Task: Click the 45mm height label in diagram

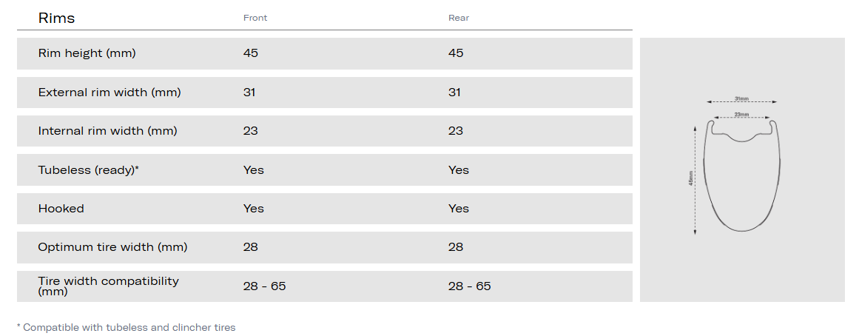Action: tap(691, 181)
